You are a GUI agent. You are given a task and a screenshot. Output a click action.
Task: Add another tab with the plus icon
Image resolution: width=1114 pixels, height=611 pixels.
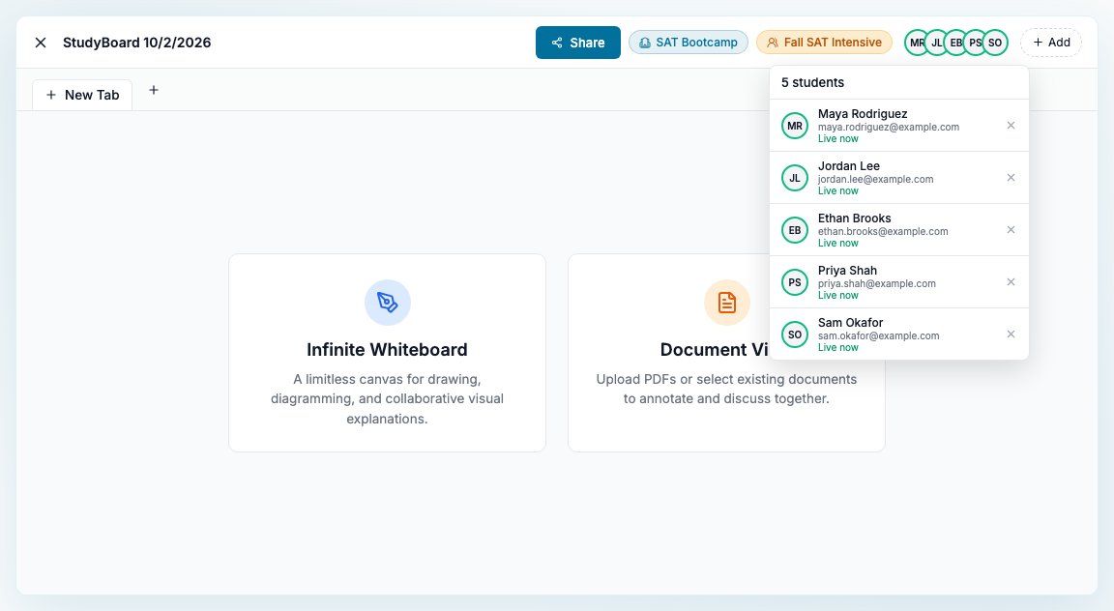click(x=154, y=90)
